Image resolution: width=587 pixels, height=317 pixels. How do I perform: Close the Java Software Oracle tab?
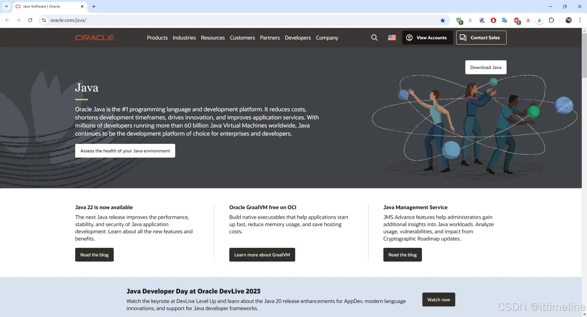82,7
